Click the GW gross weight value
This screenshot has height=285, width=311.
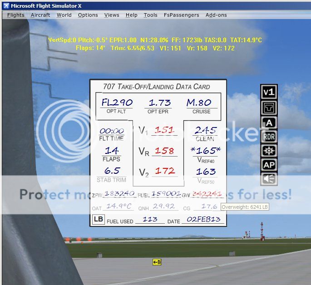click(x=207, y=193)
